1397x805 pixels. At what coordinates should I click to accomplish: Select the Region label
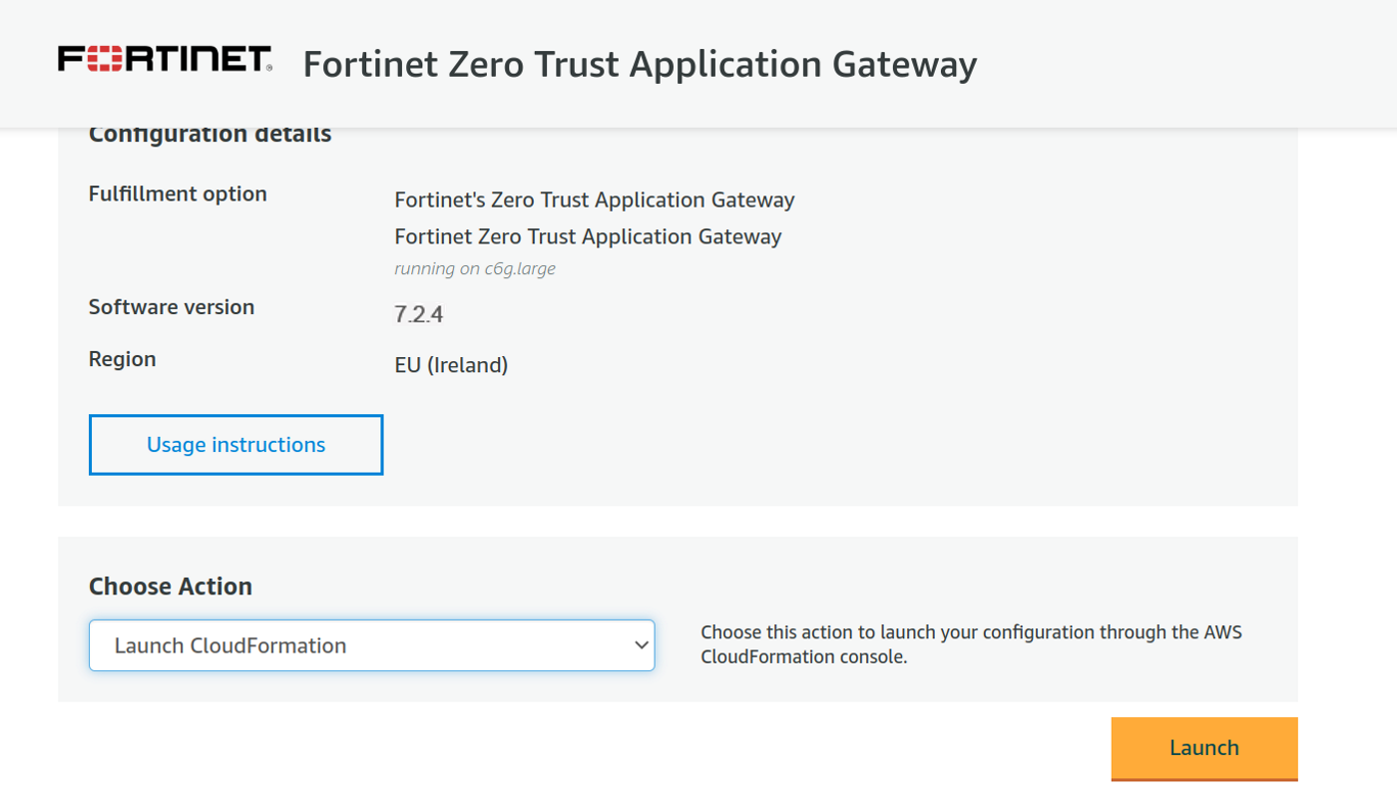122,358
